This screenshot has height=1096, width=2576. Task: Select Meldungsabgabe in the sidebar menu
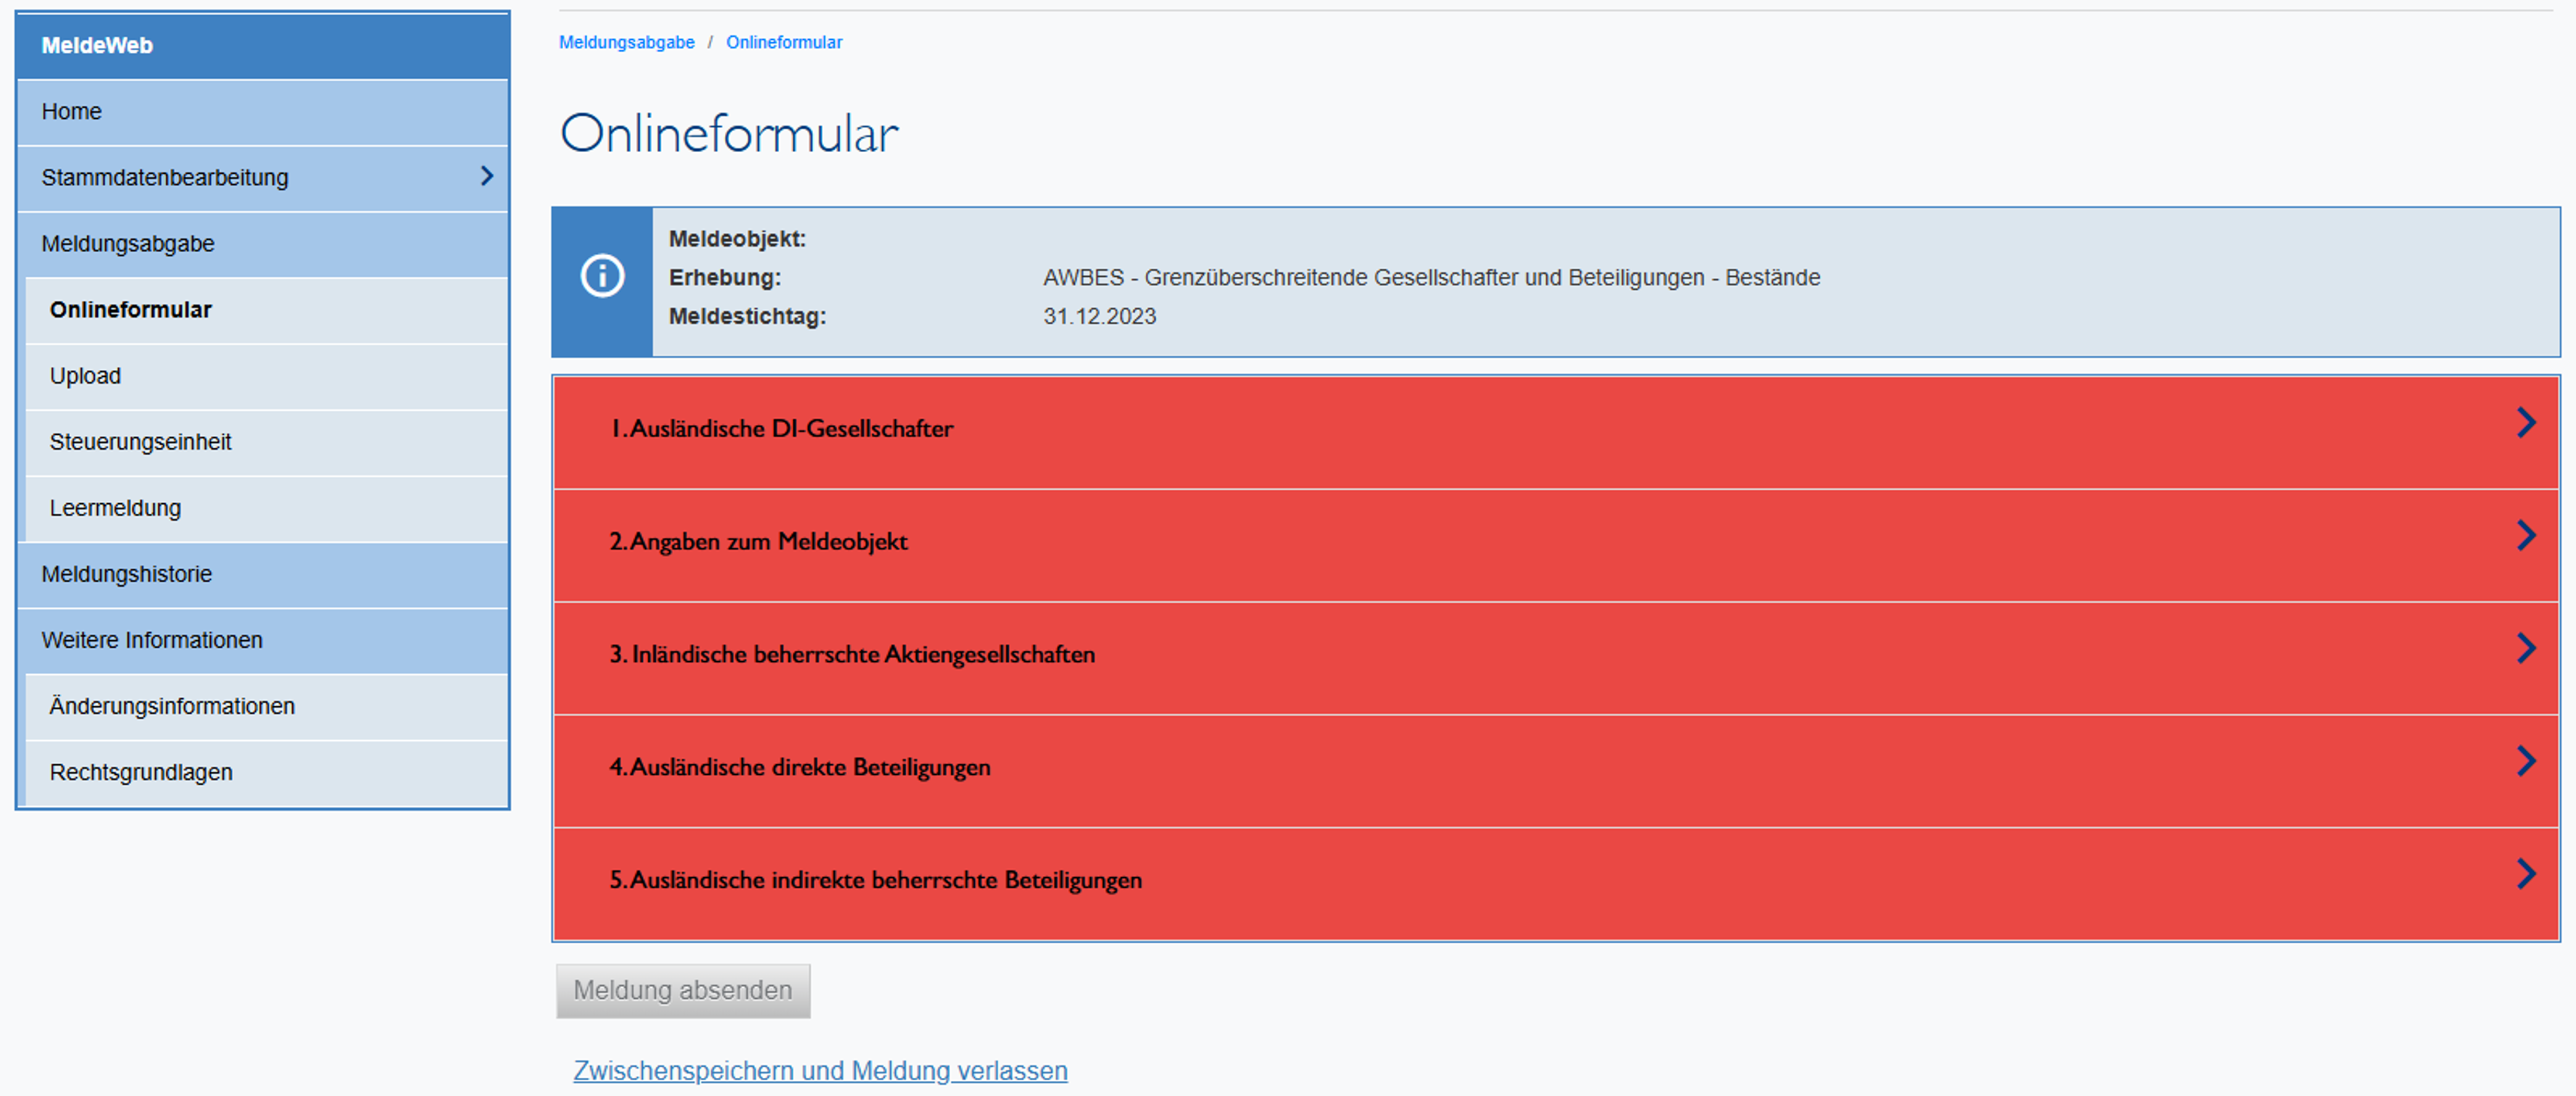click(128, 244)
